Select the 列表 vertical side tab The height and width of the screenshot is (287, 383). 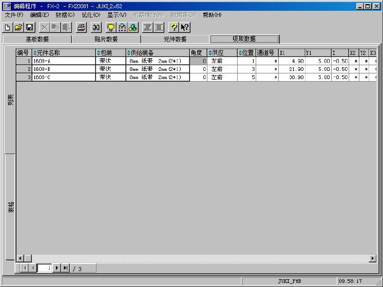(x=10, y=100)
